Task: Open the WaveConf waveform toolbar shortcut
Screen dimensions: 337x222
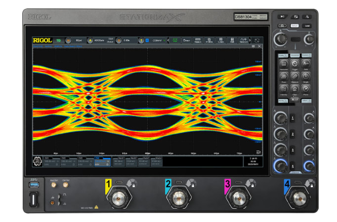Action: [244, 40]
